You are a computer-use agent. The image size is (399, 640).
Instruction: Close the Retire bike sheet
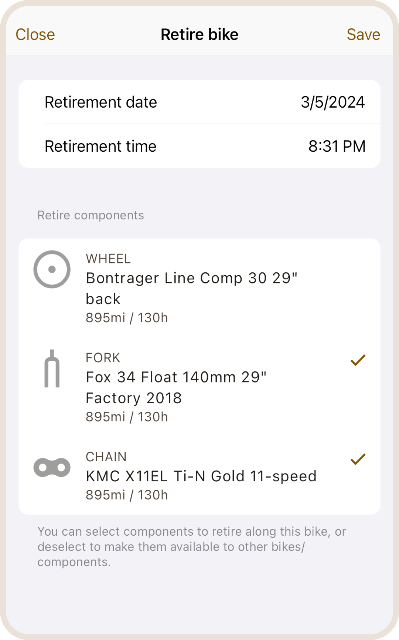point(35,35)
